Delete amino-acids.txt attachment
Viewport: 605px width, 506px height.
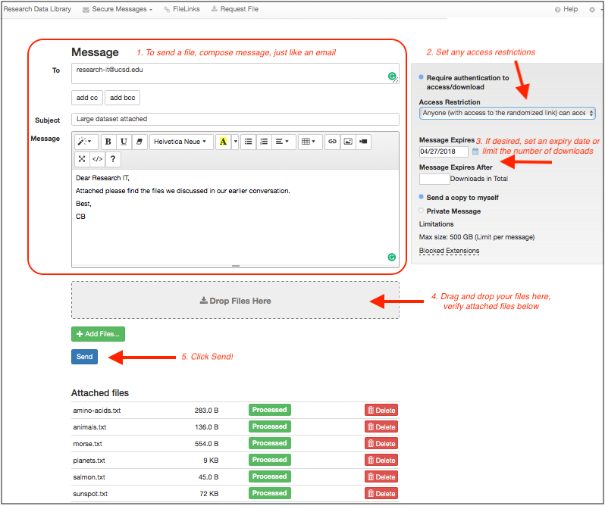click(x=381, y=411)
